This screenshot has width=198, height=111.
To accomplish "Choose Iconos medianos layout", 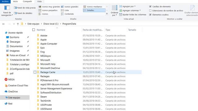I will (93, 7).
